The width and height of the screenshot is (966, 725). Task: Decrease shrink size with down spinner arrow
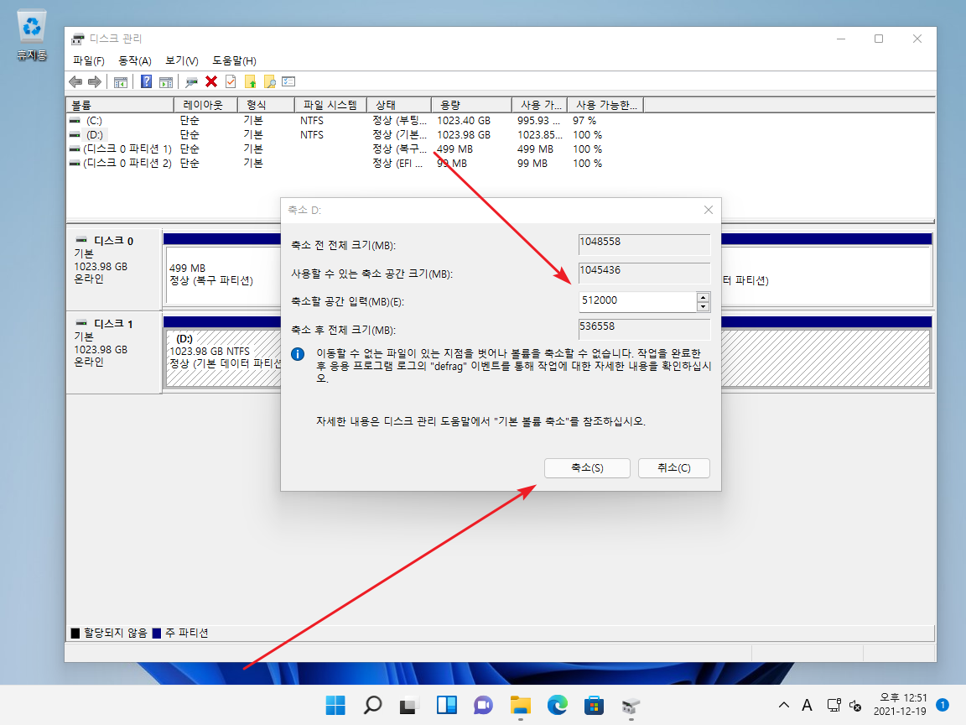coord(703,306)
